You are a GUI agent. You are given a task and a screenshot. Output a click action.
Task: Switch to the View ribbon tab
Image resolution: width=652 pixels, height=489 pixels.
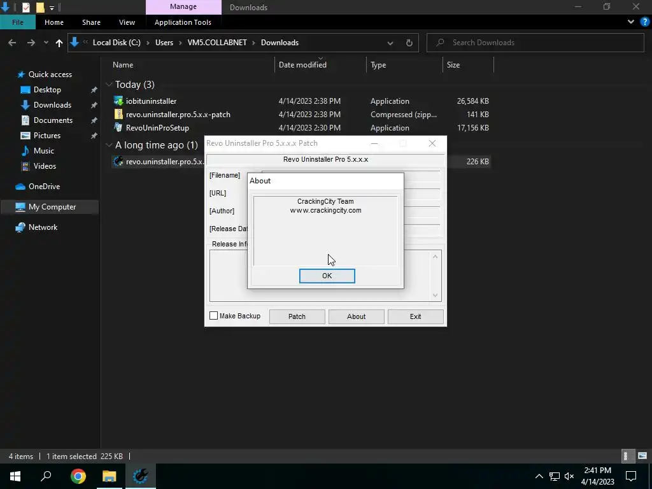(x=127, y=22)
